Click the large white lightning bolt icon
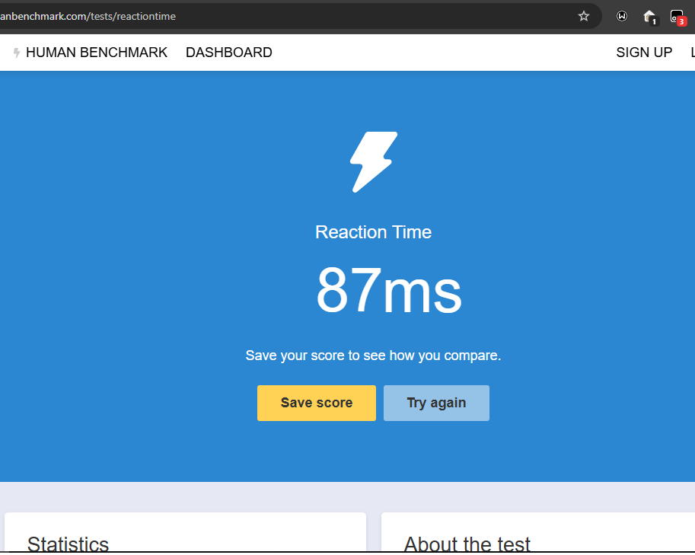 click(374, 162)
